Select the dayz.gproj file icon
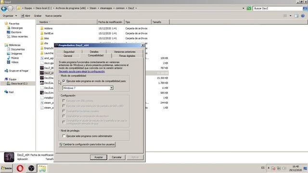 (x=42, y=63)
